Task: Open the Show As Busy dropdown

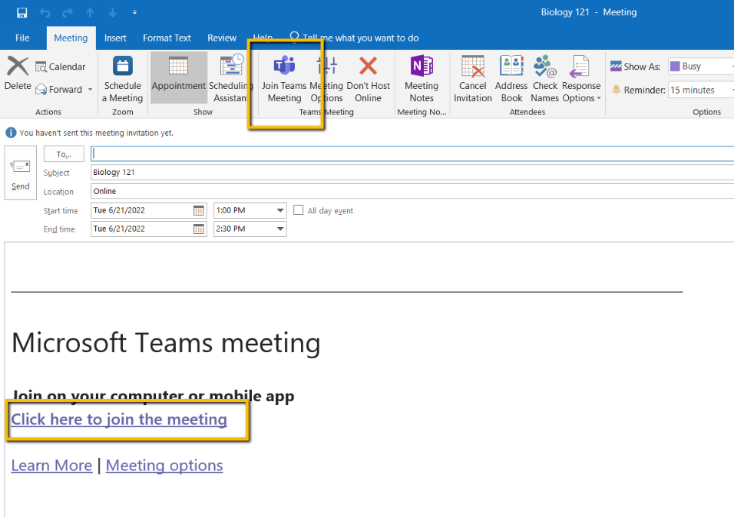Action: coord(701,67)
